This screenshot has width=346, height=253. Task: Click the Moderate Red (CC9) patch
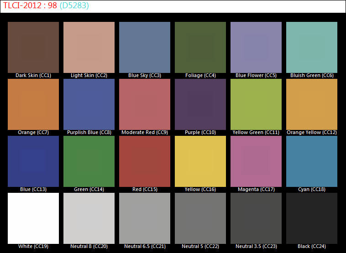pos(145,104)
